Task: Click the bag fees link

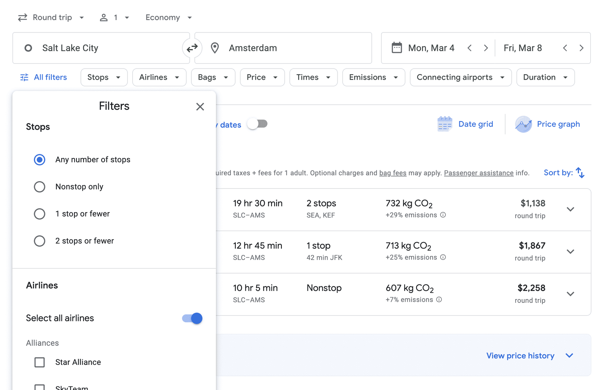Action: [393, 173]
